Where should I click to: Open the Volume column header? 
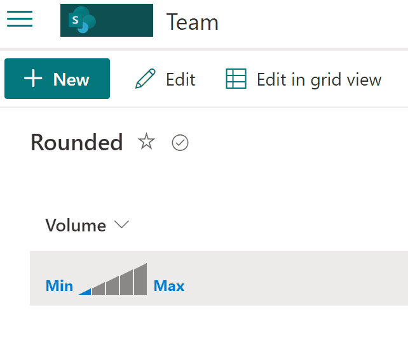(87, 225)
